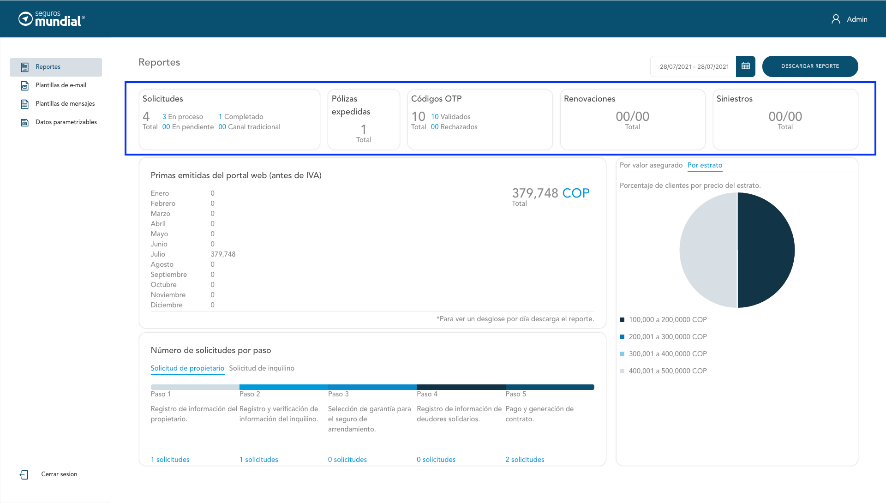Screen dimensions: 886x503
Task: Select Solicitud de propietario tab
Action: click(x=187, y=368)
